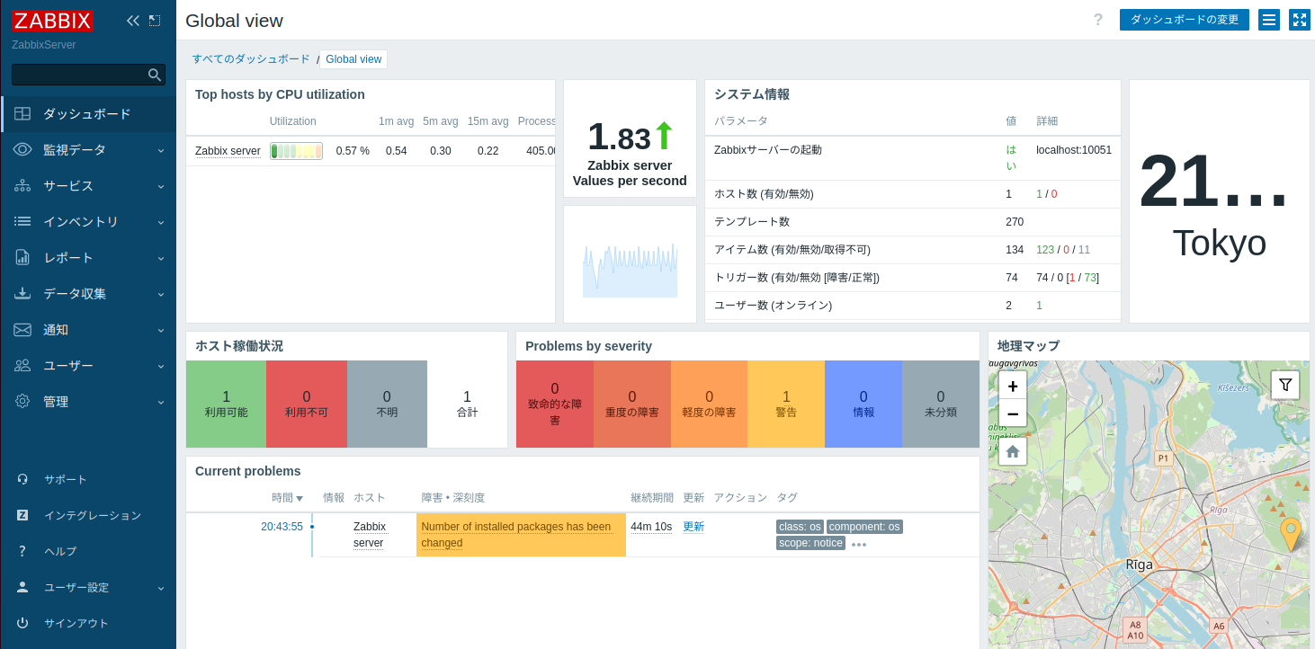Screen dimensions: 1315x649
Task: Select the ダッシュボード icon in the sidebar
Action: 22,113
